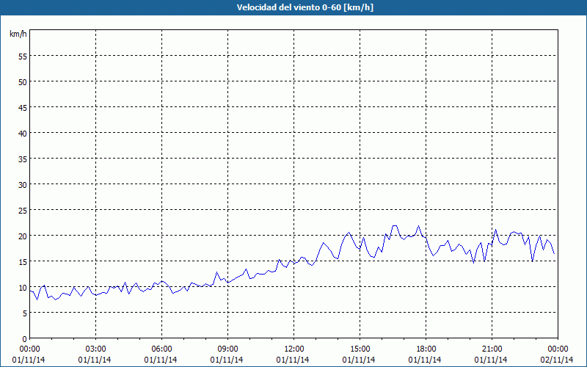Click the 03:00 time axis label
The image size is (587, 367).
click(95, 349)
